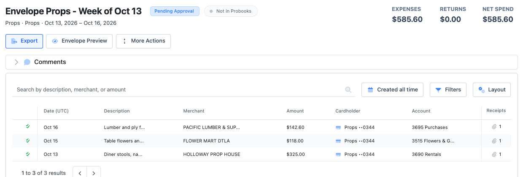This screenshot has height=177, width=523.
Task: Click card icon in the $118.00 row
Action: 338,141
